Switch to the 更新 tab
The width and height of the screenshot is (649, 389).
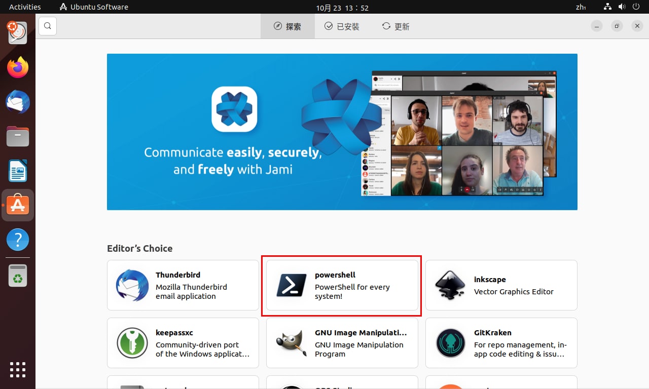[395, 26]
